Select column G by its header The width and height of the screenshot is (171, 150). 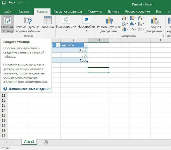click(x=161, y=40)
